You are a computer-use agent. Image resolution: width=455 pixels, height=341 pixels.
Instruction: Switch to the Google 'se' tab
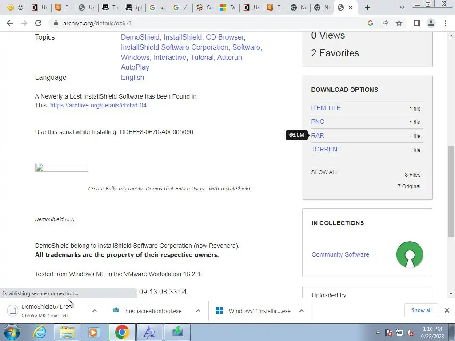point(157,8)
